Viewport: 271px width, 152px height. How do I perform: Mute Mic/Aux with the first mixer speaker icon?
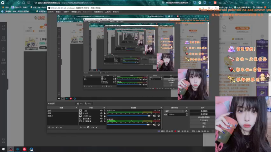[154, 116]
